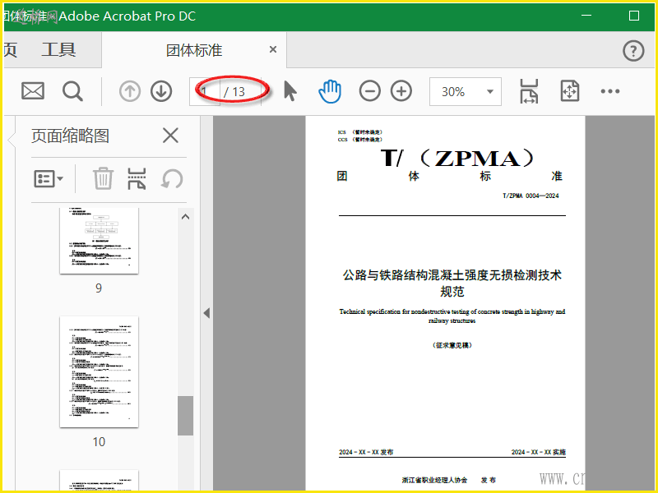This screenshot has width=658, height=493.
Task: Delete selected page with trash icon
Action: point(103,178)
